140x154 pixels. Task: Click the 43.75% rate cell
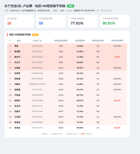pyautogui.click(x=80, y=73)
